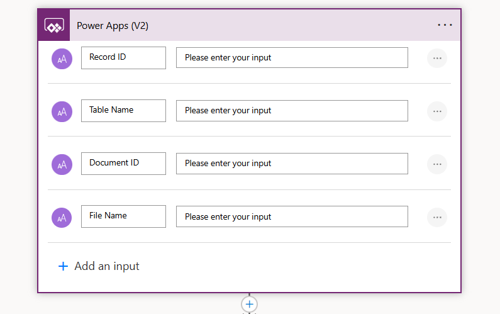
Task: Collapse the Power Apps (V2) card by its title
Action: point(113,26)
